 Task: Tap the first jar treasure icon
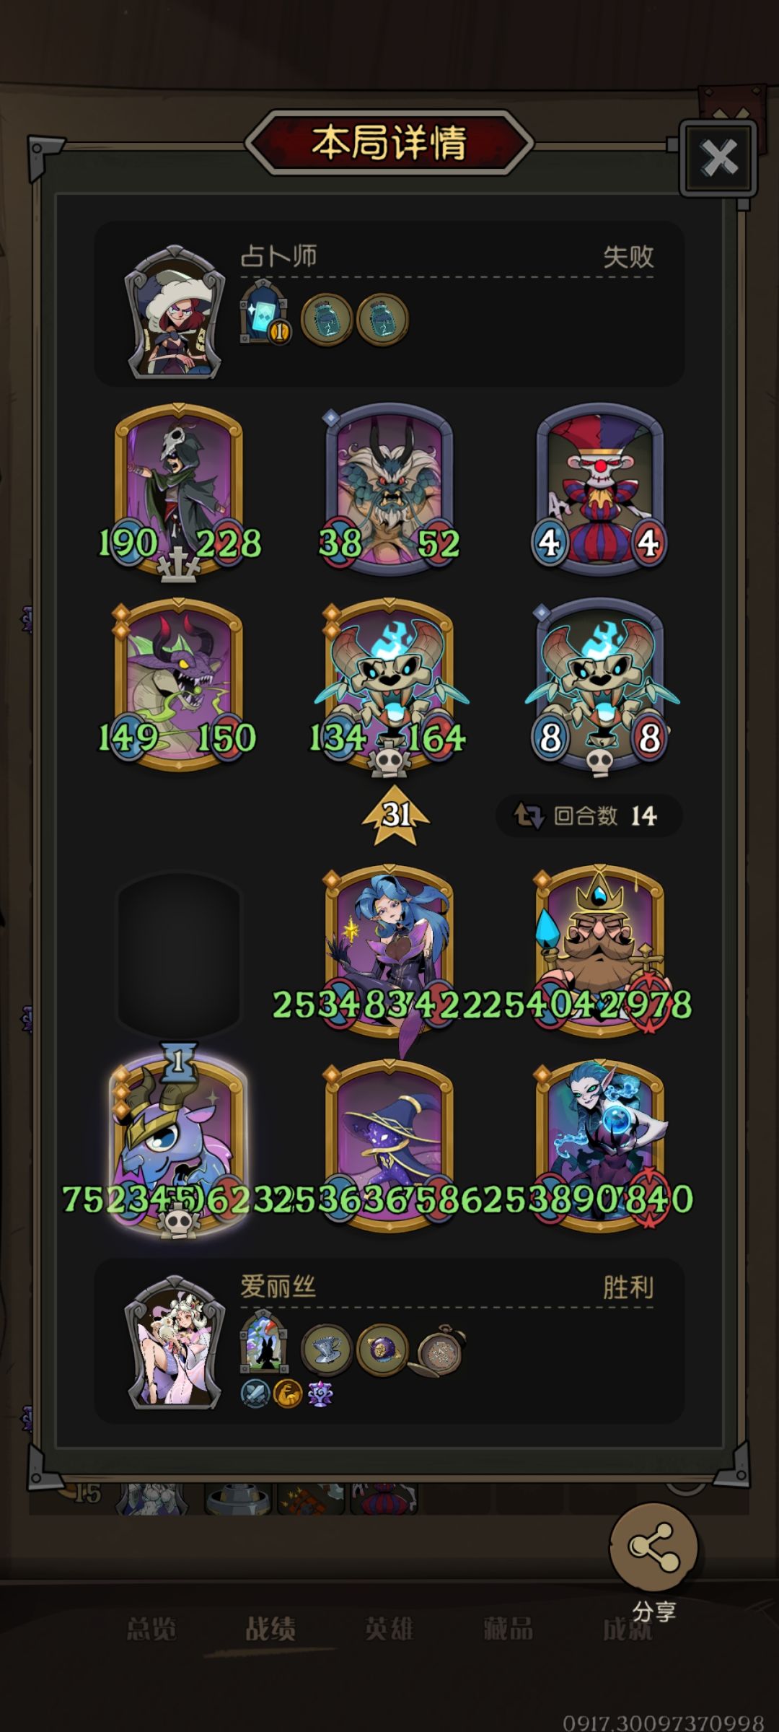[x=327, y=319]
